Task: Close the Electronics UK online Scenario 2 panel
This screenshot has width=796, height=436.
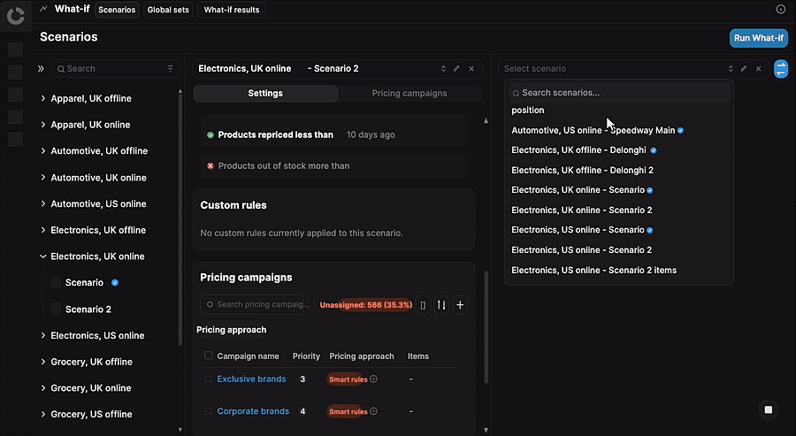Action: pos(471,68)
